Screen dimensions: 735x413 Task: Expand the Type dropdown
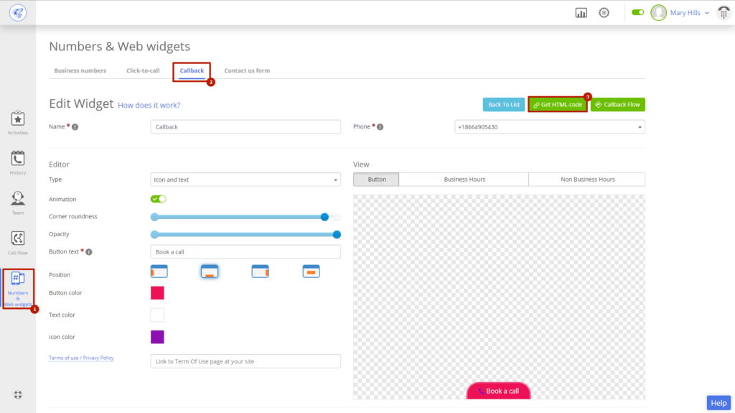pyautogui.click(x=245, y=180)
